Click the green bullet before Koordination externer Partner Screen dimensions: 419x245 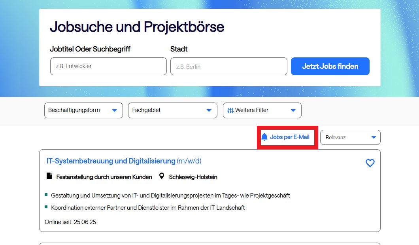point(46,207)
